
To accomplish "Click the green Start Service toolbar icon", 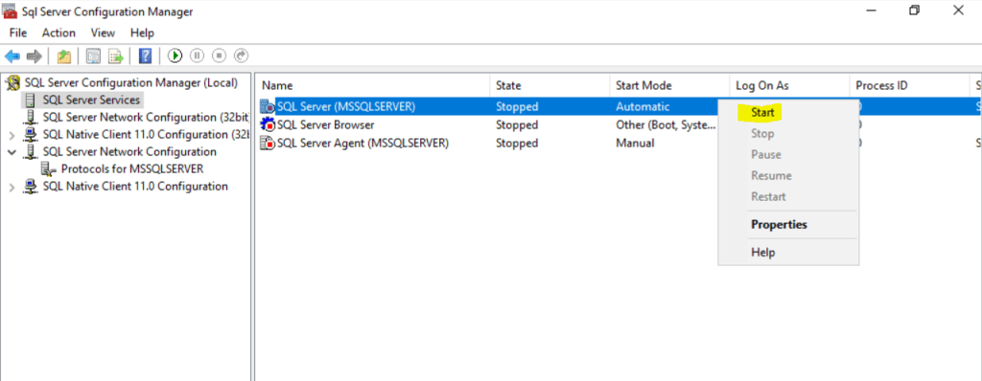I will pos(175,56).
